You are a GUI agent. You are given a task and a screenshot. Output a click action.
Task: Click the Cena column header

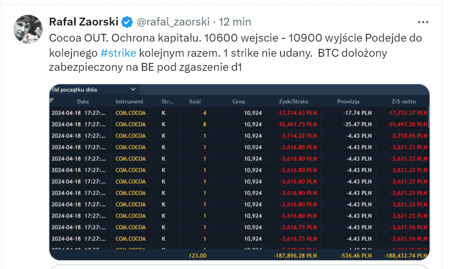pyautogui.click(x=238, y=101)
